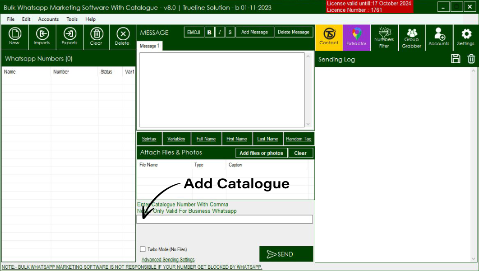Open Accounts from the top-right toolbar

[439, 37]
